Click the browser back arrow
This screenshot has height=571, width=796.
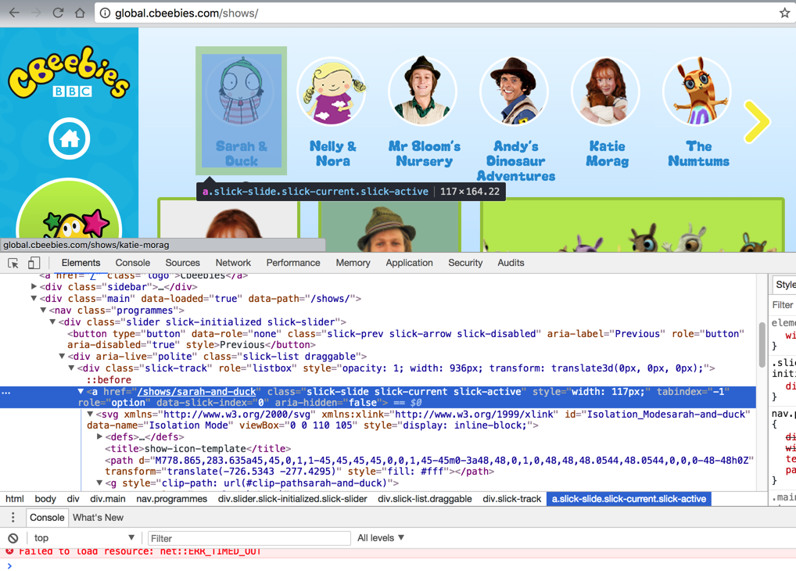click(14, 13)
